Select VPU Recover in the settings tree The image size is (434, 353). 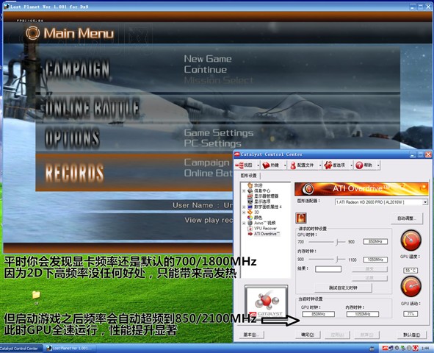pos(265,228)
